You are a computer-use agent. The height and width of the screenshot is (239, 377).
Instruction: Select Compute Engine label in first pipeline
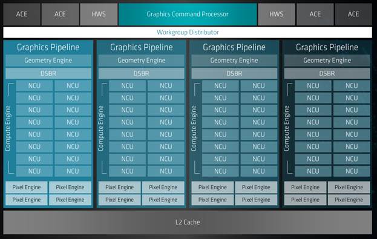pyautogui.click(x=8, y=128)
